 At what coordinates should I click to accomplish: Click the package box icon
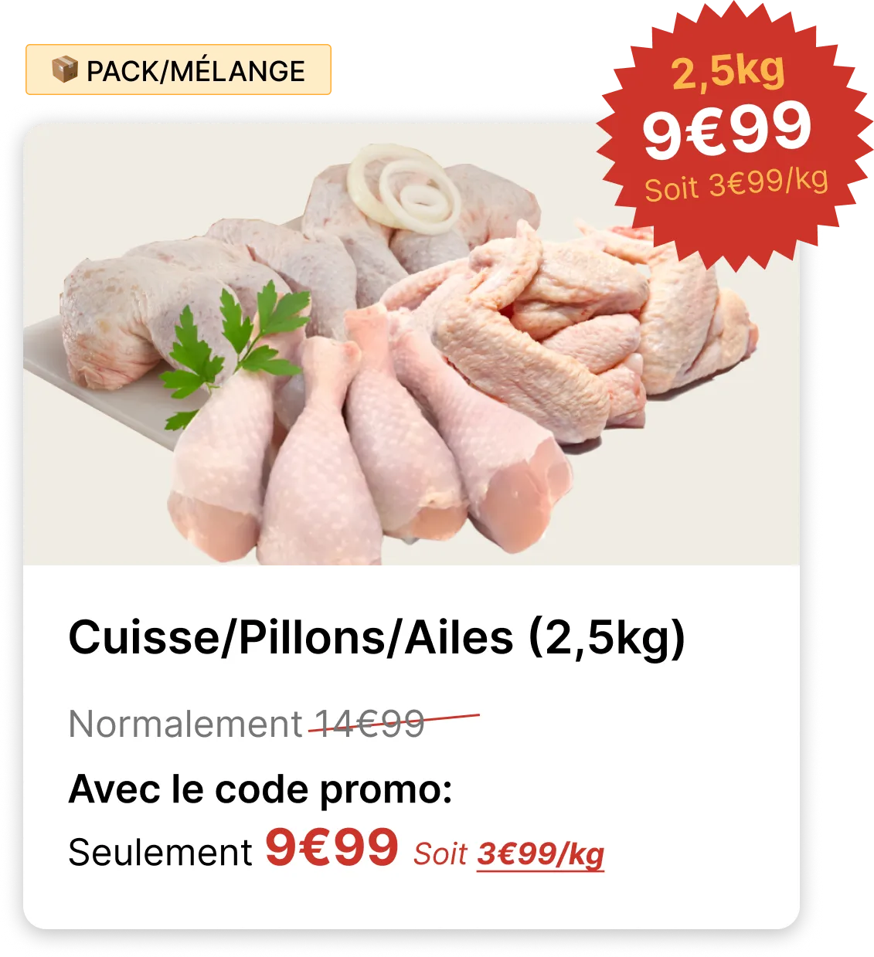pyautogui.click(x=65, y=70)
